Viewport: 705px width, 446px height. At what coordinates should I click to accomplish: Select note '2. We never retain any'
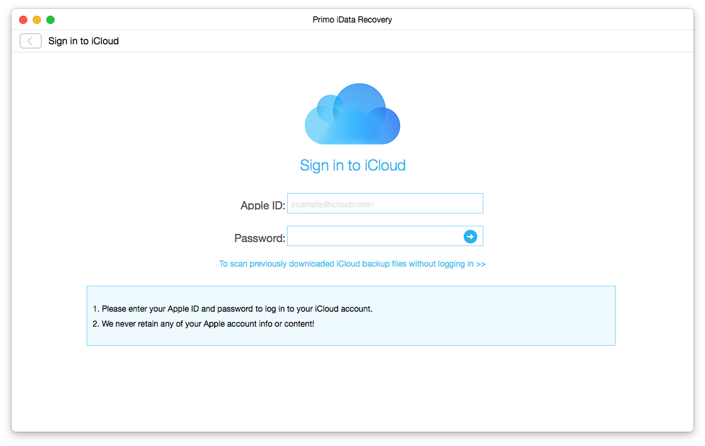tap(203, 324)
